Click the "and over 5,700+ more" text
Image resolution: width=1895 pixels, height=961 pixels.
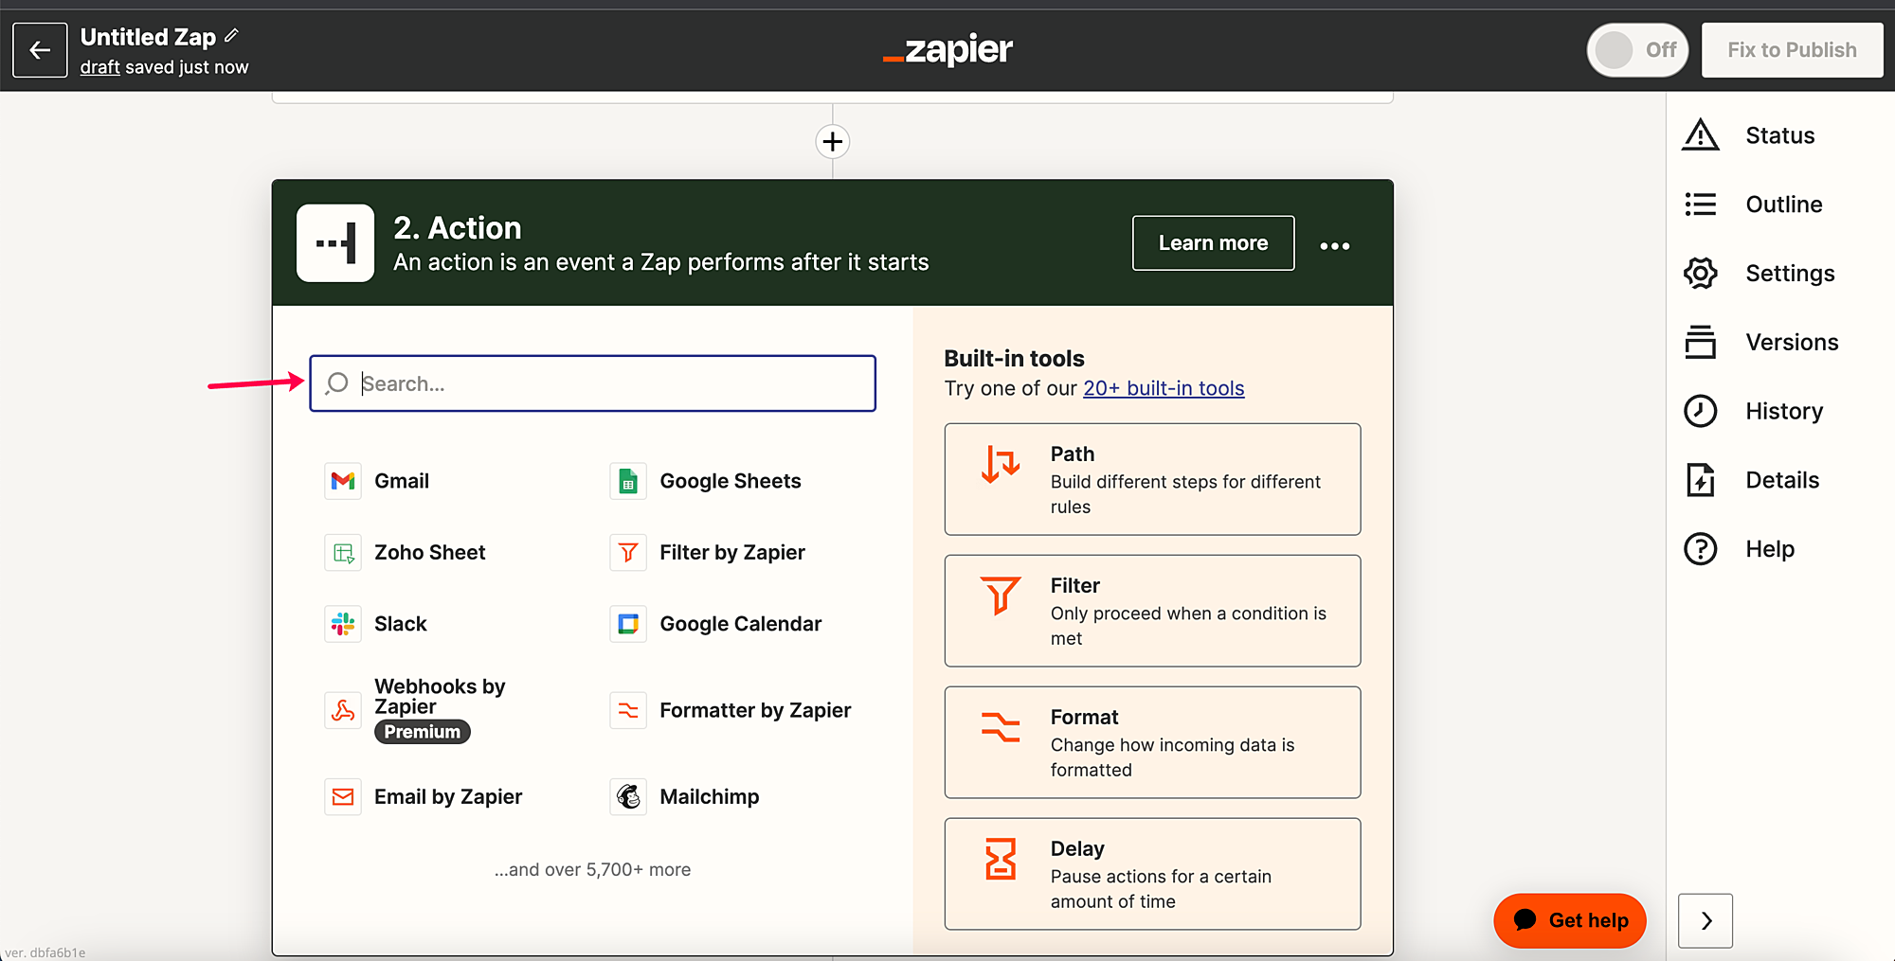click(592, 870)
